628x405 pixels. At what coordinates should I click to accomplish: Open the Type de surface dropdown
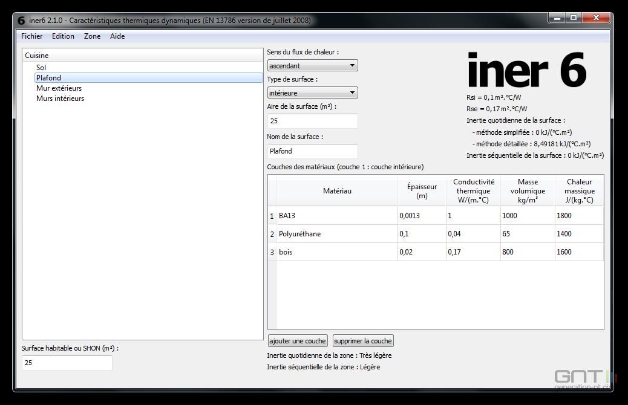(312, 92)
